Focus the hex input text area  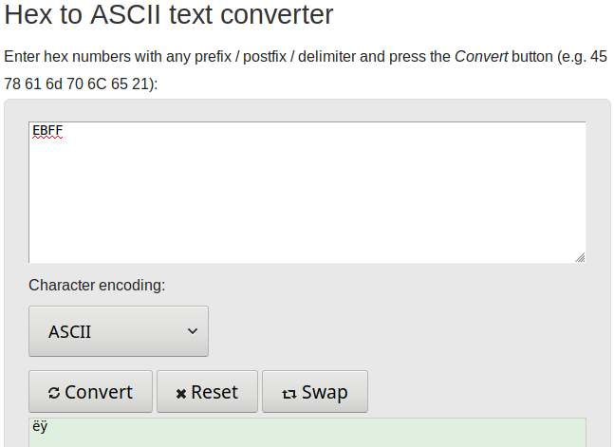pos(307,192)
